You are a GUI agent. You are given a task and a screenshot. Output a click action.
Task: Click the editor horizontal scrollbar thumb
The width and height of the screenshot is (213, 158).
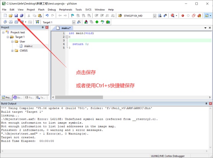pos(79,97)
